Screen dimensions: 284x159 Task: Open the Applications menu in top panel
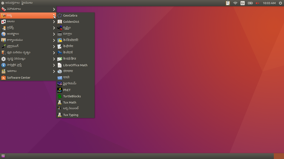[11, 3]
